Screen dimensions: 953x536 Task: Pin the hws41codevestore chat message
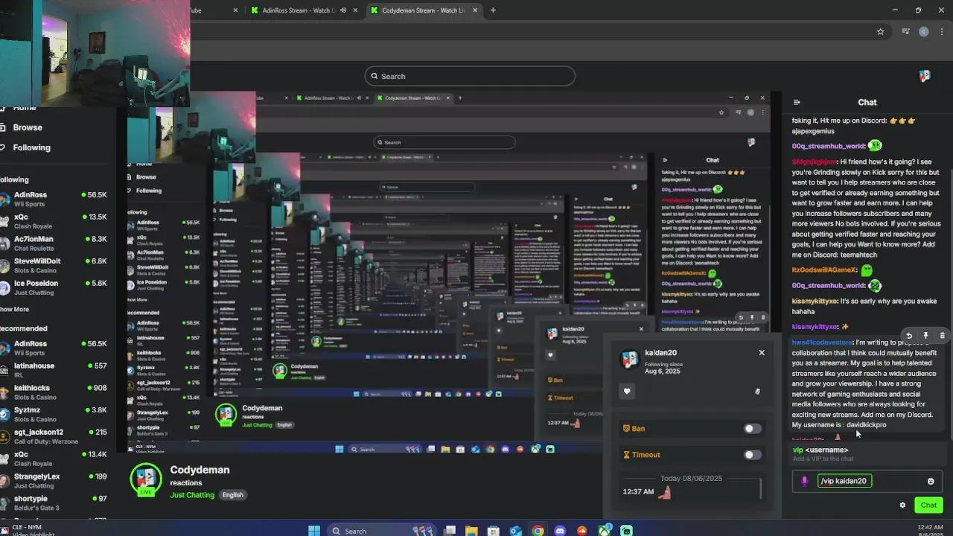pos(925,336)
